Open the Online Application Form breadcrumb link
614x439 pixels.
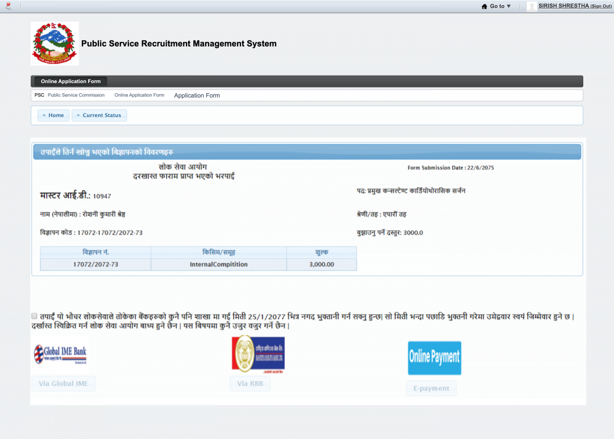[139, 95]
